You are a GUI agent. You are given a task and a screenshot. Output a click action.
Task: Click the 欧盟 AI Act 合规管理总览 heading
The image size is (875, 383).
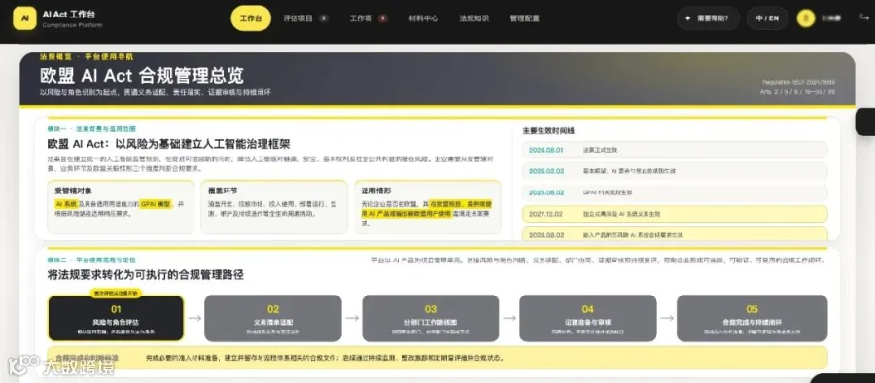pos(142,76)
